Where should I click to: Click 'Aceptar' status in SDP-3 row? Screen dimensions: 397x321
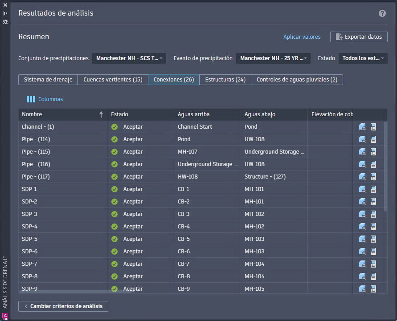tap(133, 214)
